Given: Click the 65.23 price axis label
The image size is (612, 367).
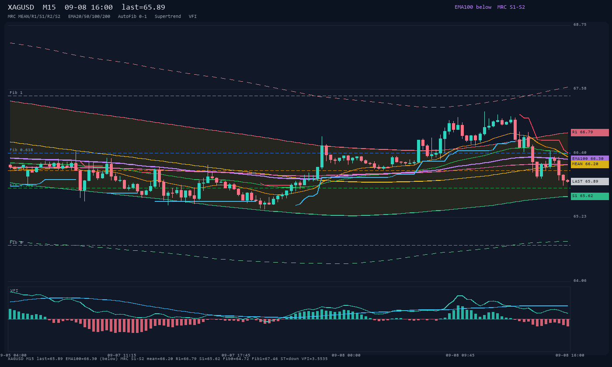Looking at the screenshot, I should [580, 216].
